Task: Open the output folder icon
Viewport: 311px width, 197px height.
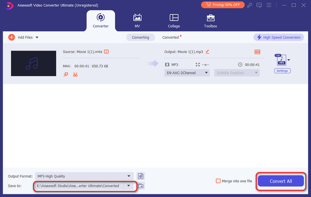Action: point(141,186)
